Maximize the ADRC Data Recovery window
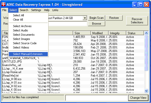This screenshot has height=103, width=151. tap(141, 5)
